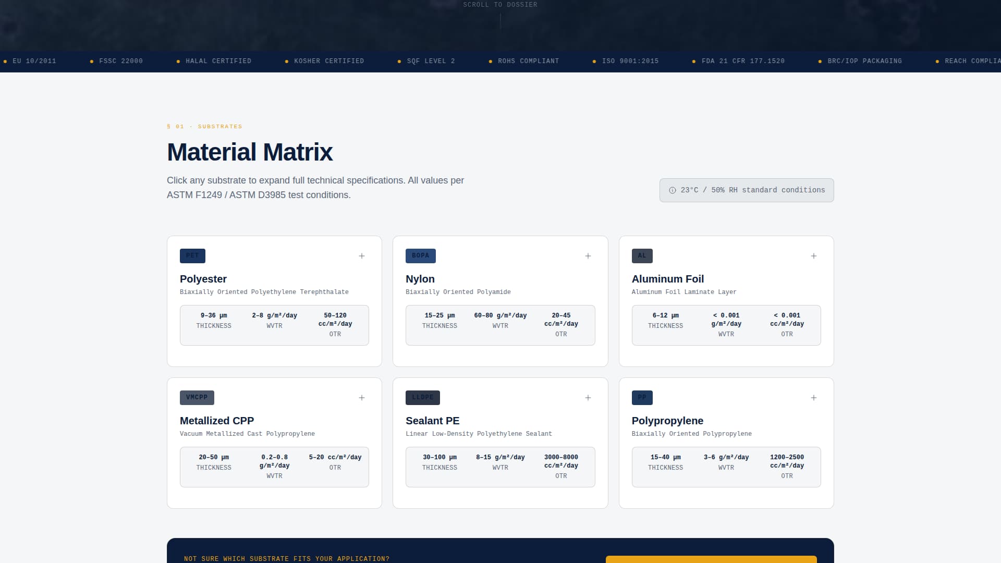Click Scroll to Dossier at top

500,5
